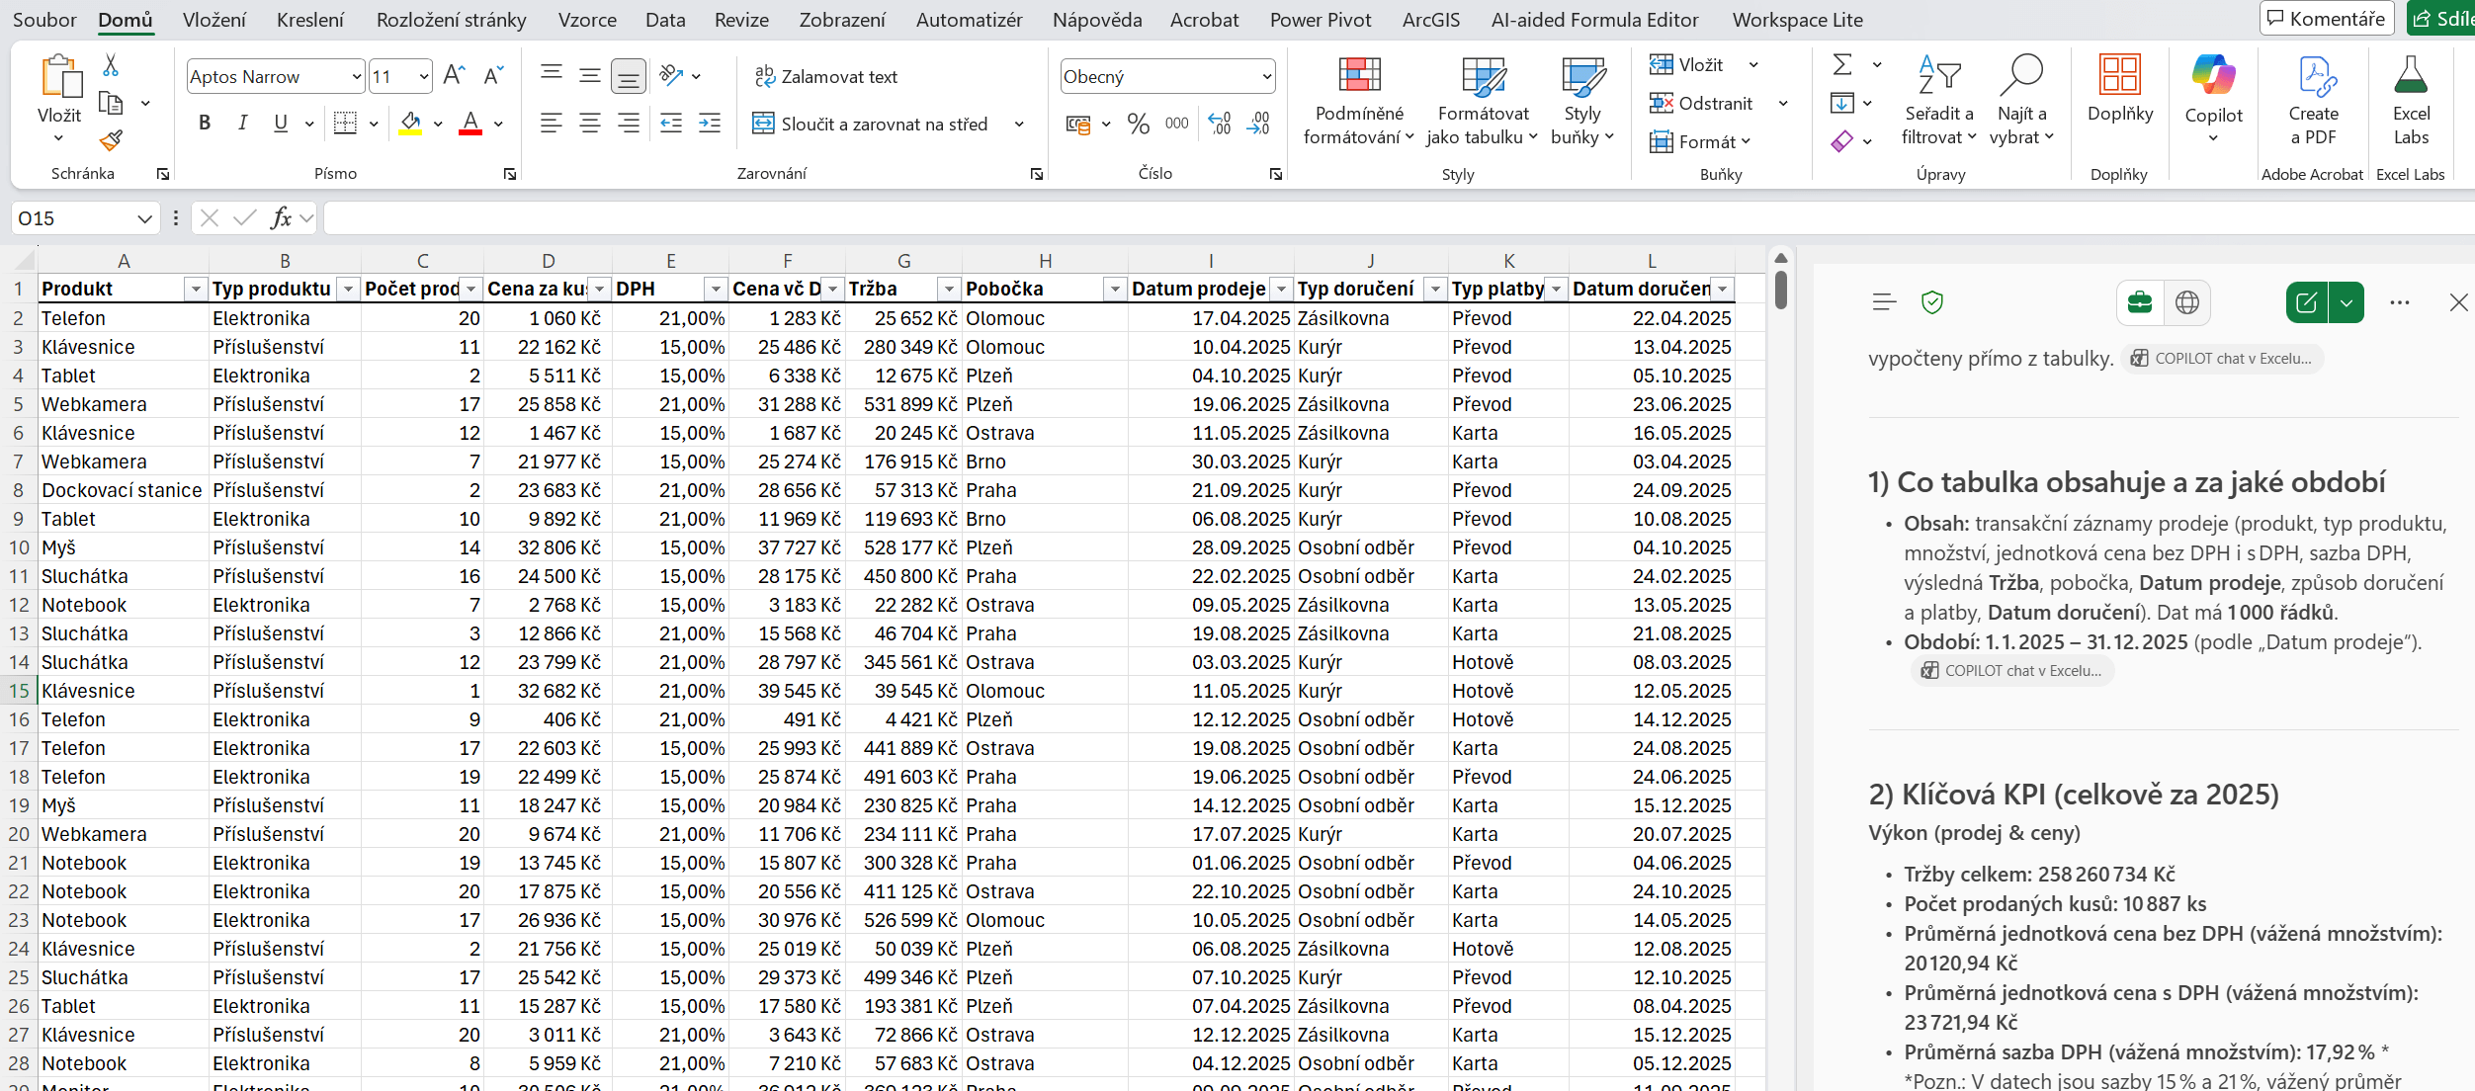Switch to the Vzorce tab
This screenshot has width=2475, height=1091.
[x=586, y=20]
